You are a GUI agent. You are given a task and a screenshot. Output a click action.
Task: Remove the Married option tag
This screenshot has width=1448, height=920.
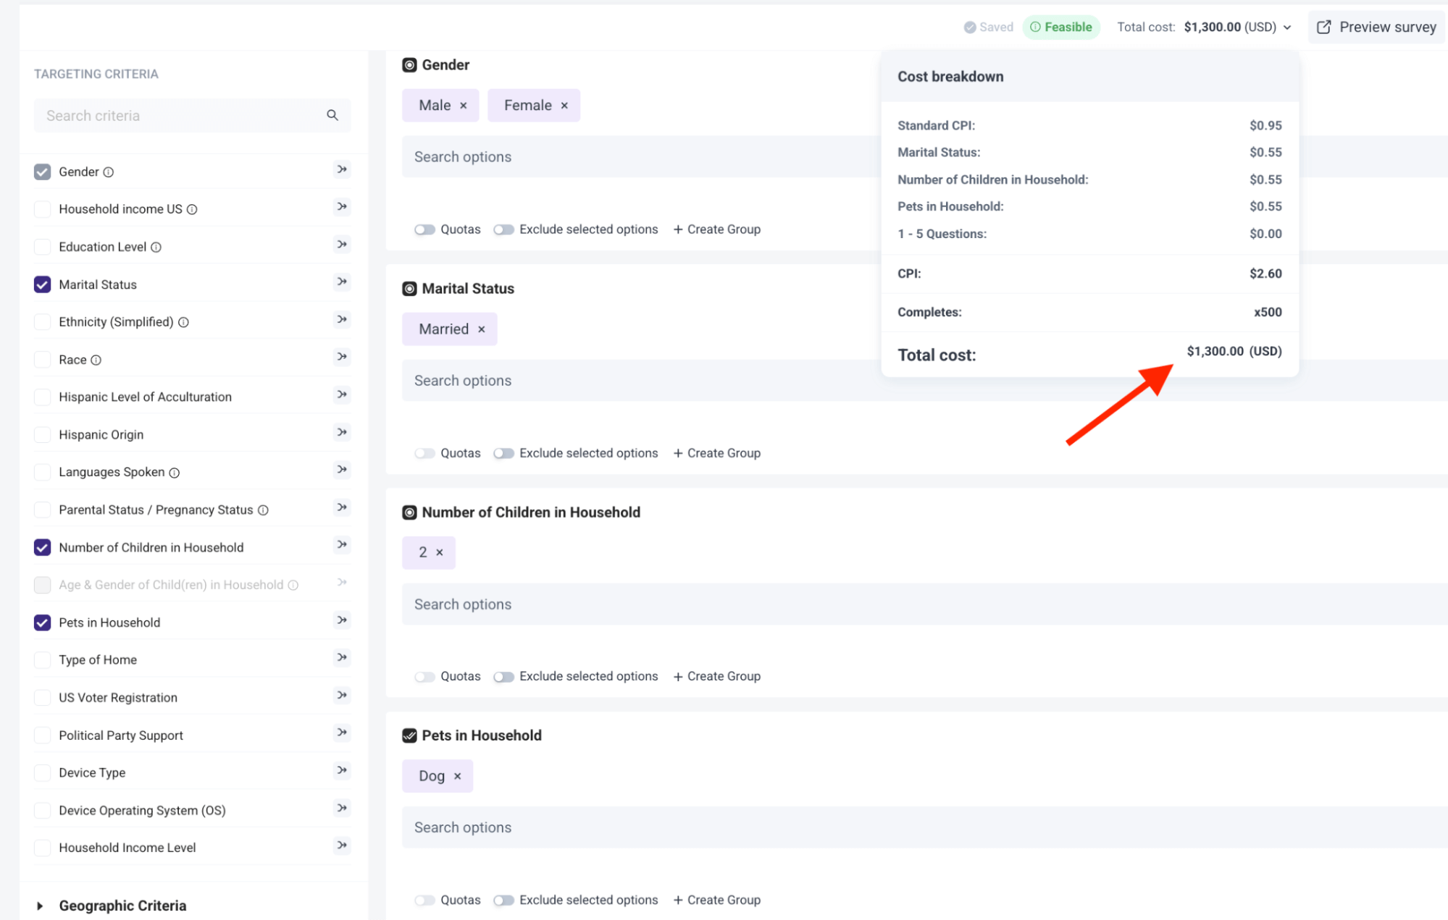[x=482, y=329]
